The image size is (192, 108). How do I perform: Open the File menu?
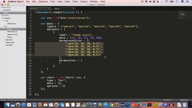coord(28,1)
